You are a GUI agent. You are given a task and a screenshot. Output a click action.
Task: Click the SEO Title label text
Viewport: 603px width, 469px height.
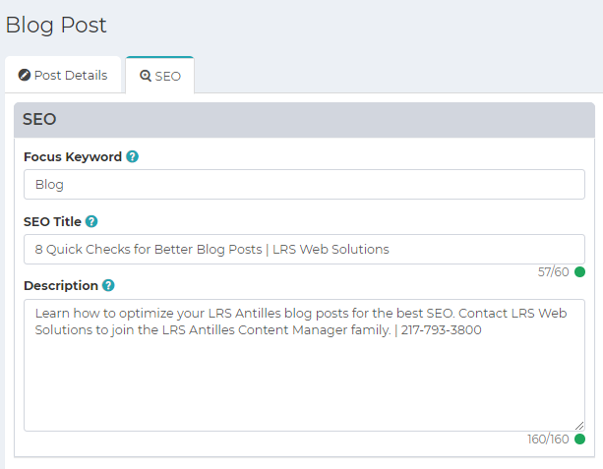pyautogui.click(x=52, y=221)
